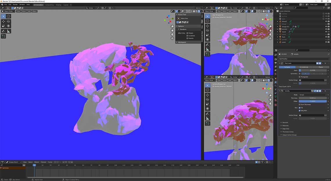Image resolution: width=331 pixels, height=181 pixels.
Task: Click the Ratio slider in Decimate modifier
Action: click(313, 70)
